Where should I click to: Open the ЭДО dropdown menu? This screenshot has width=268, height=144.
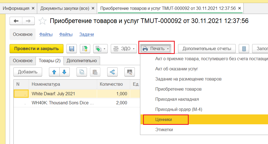[x=124, y=49]
